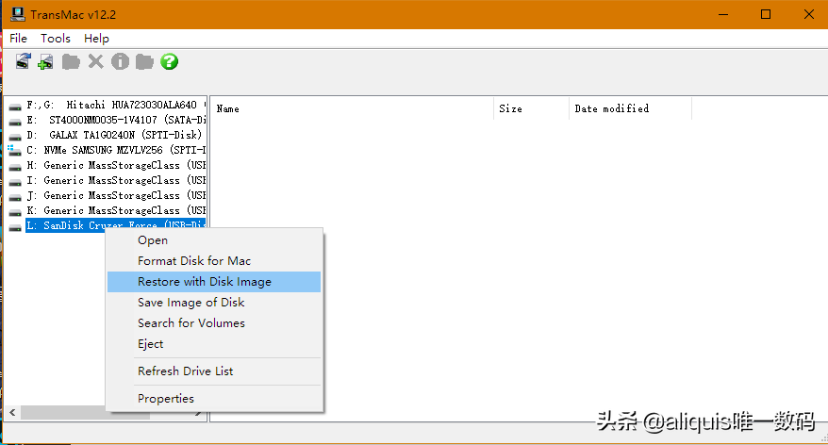
Task: Click the Create New Disk Image icon
Action: pyautogui.click(x=45, y=62)
